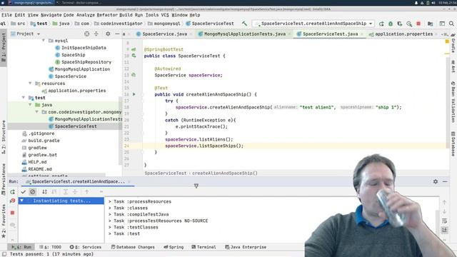457x257 pixels.
Task: Open the Refactor menu
Action: click(107, 15)
